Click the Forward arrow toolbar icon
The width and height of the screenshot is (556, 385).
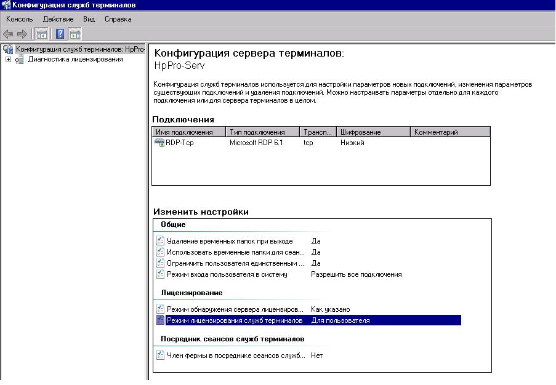click(x=22, y=34)
